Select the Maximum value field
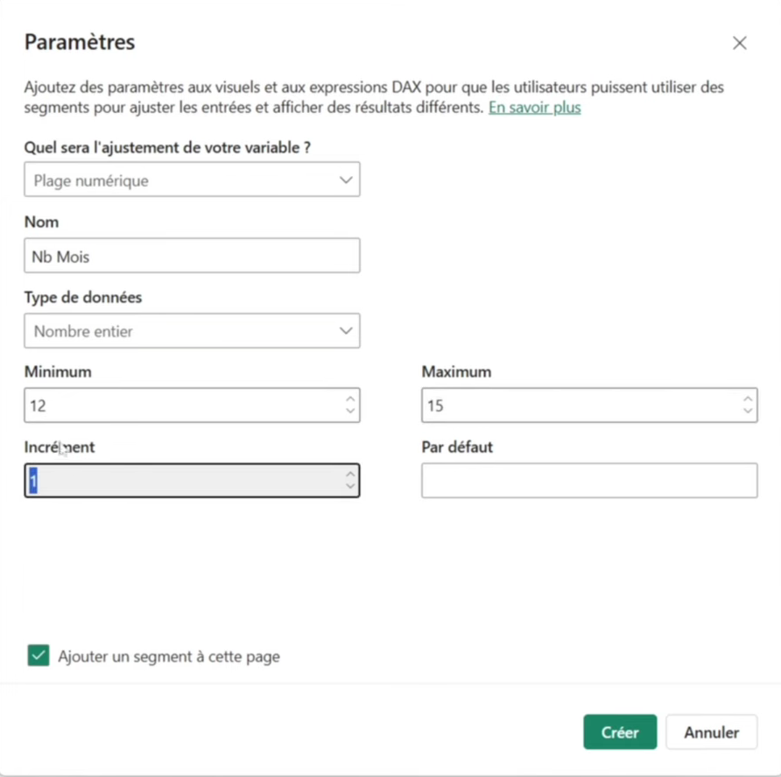 (578, 406)
